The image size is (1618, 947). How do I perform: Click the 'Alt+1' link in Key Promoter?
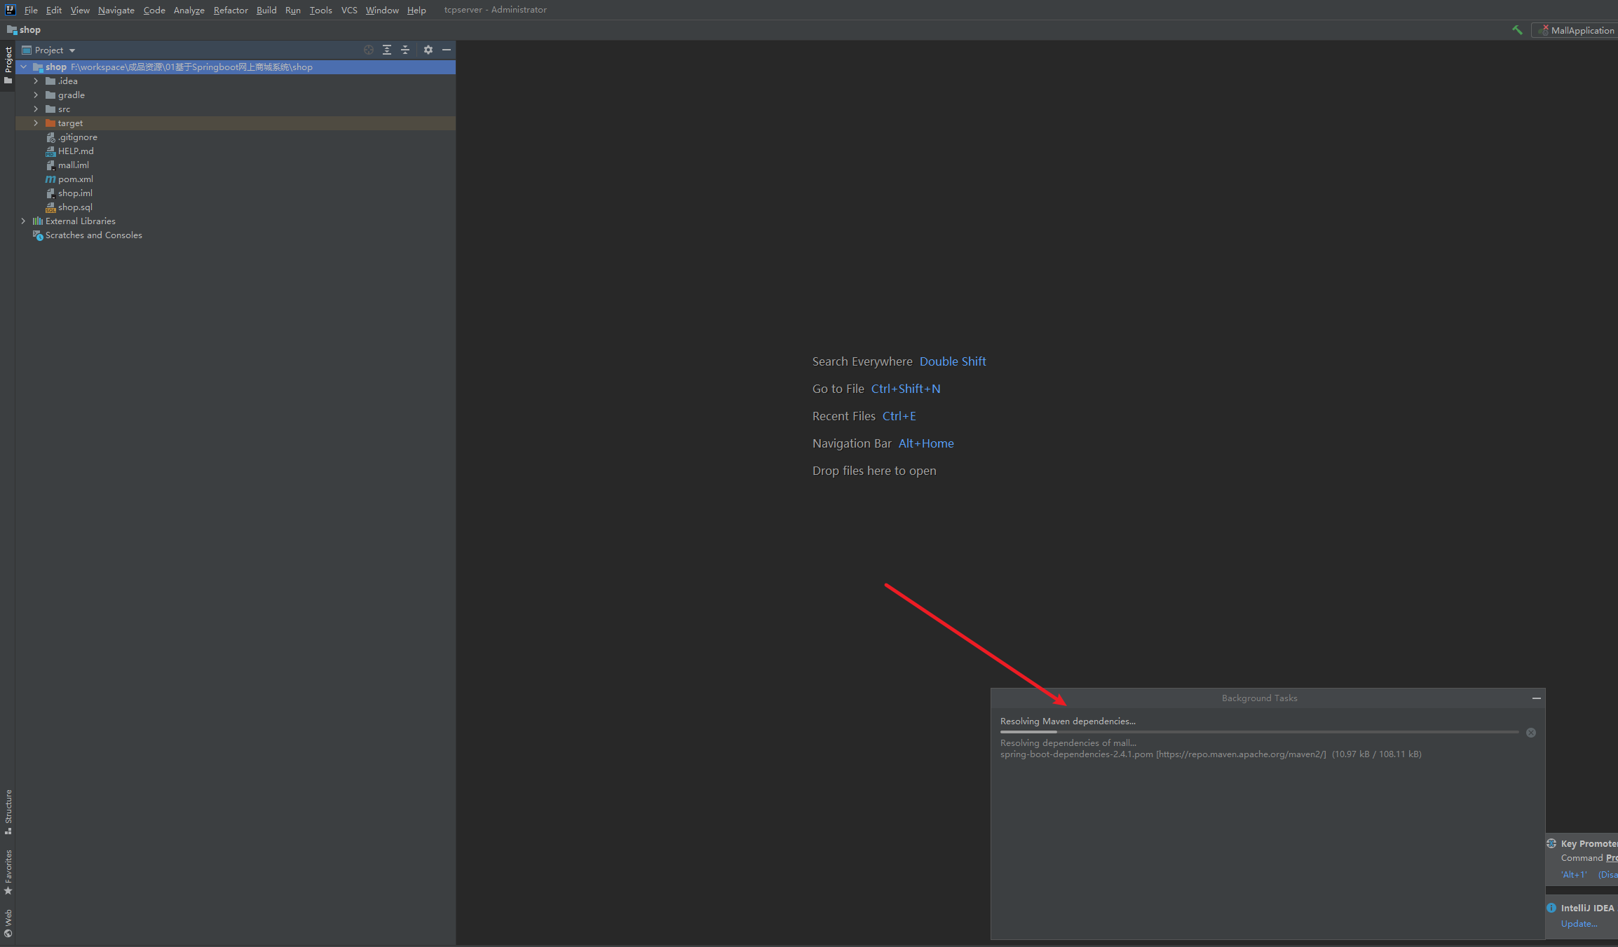pos(1574,875)
